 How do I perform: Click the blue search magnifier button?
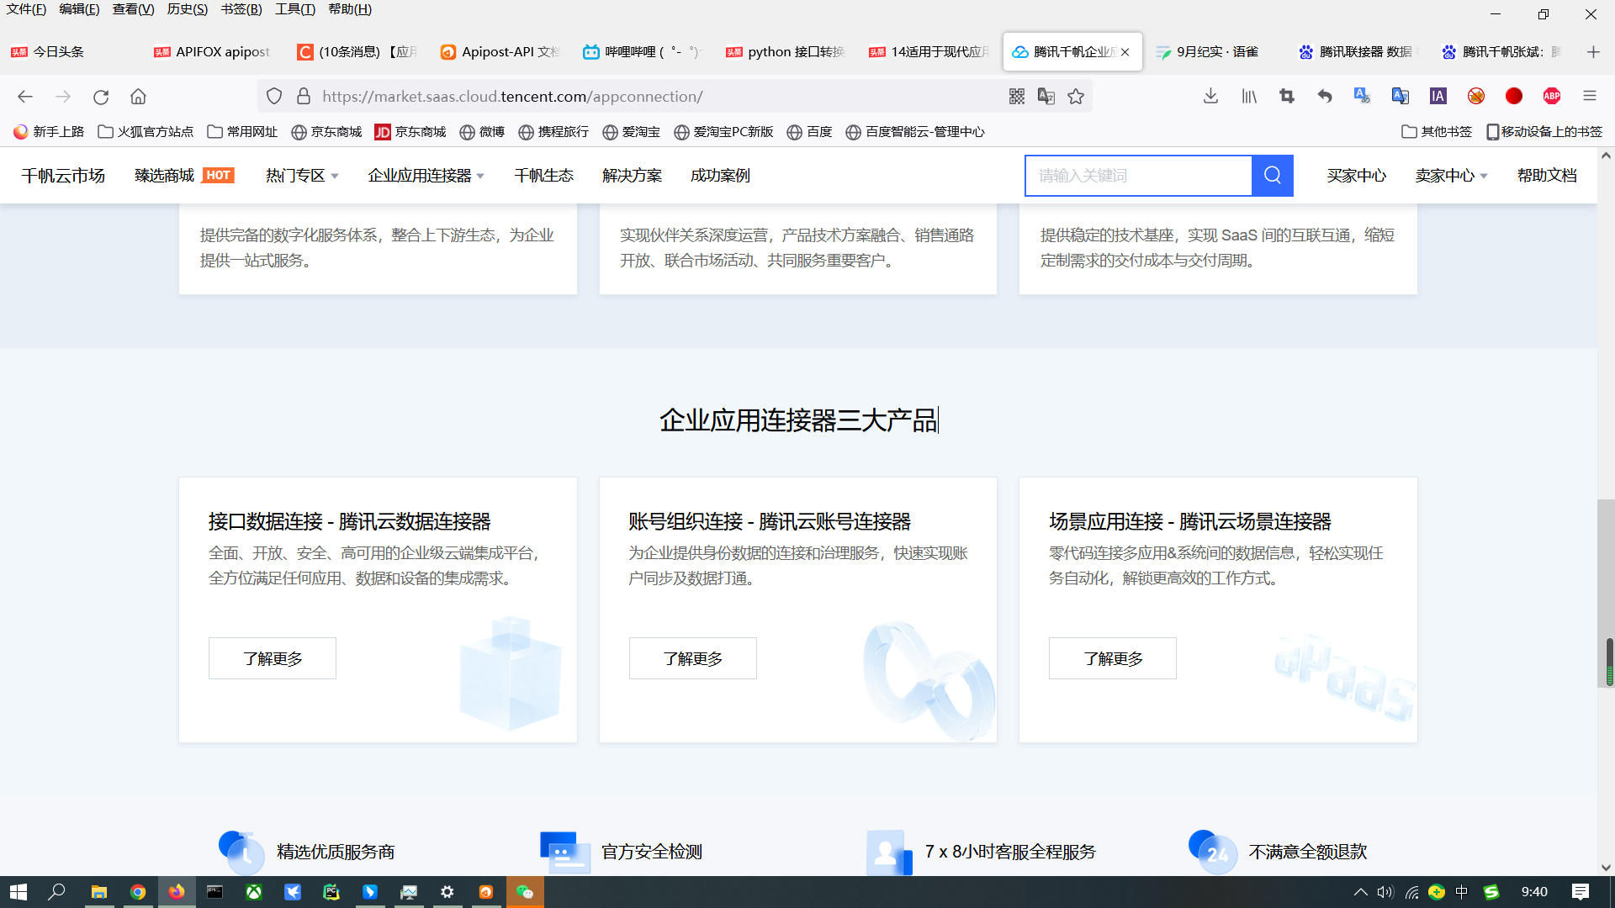(1272, 176)
